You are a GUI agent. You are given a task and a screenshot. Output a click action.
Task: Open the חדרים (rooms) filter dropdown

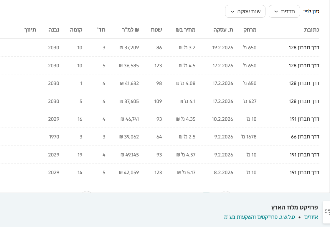pyautogui.click(x=284, y=12)
